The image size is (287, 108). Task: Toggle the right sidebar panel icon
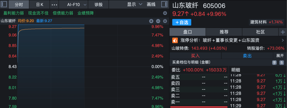coord(164,5)
